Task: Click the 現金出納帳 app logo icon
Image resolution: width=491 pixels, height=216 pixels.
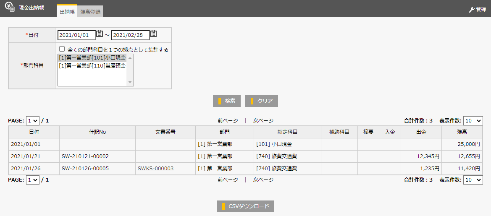Action: pos(10,7)
